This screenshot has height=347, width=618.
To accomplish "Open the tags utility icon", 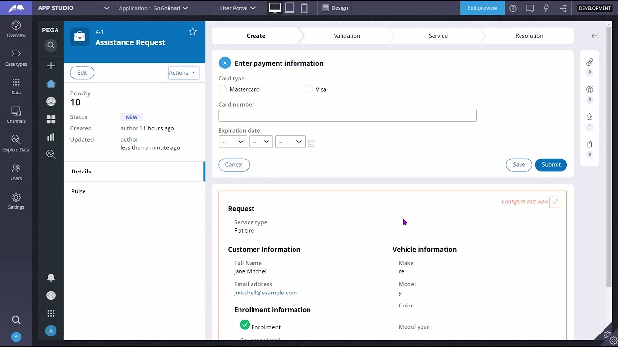I will click(590, 144).
